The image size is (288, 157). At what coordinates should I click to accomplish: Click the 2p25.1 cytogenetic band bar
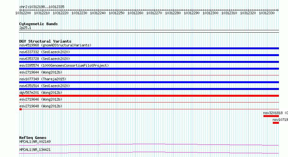click(149, 31)
